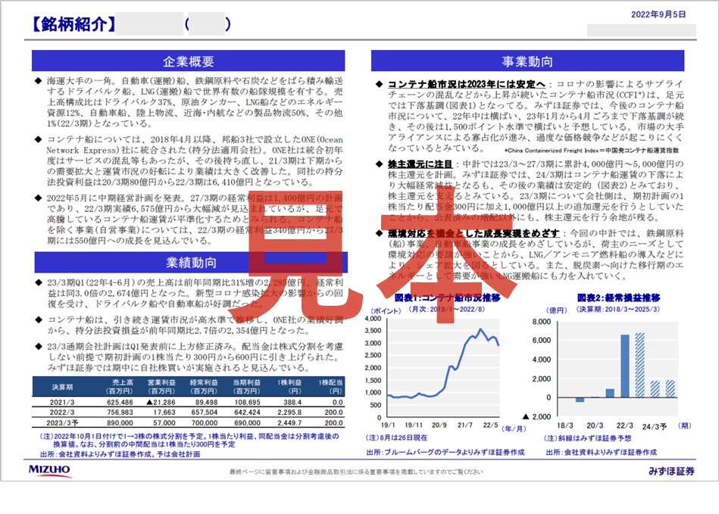Image resolution: width=719 pixels, height=514 pixels.
Task: Click the (億円) axis unit label
Action: tap(557, 310)
